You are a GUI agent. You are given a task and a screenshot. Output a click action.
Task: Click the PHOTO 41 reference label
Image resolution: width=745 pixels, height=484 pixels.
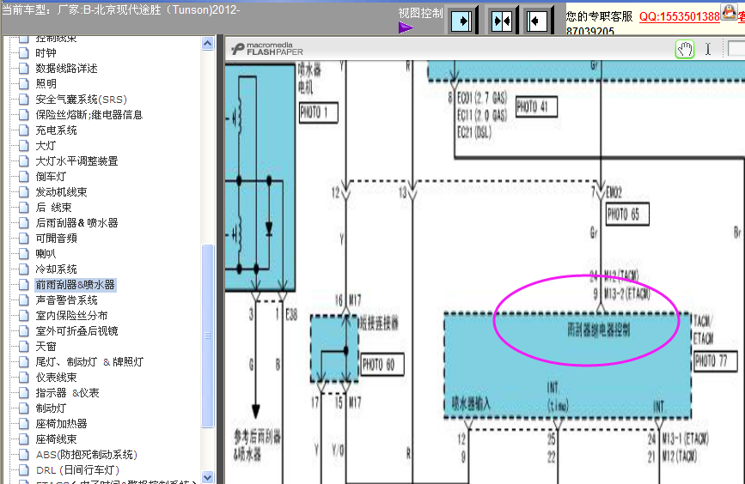tap(536, 107)
